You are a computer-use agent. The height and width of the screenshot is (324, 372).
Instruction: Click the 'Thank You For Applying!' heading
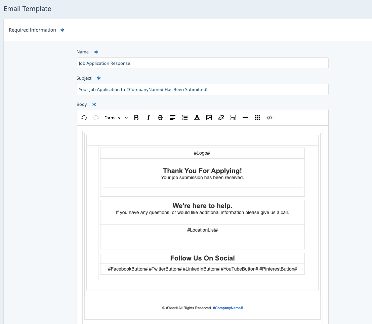pyautogui.click(x=202, y=171)
